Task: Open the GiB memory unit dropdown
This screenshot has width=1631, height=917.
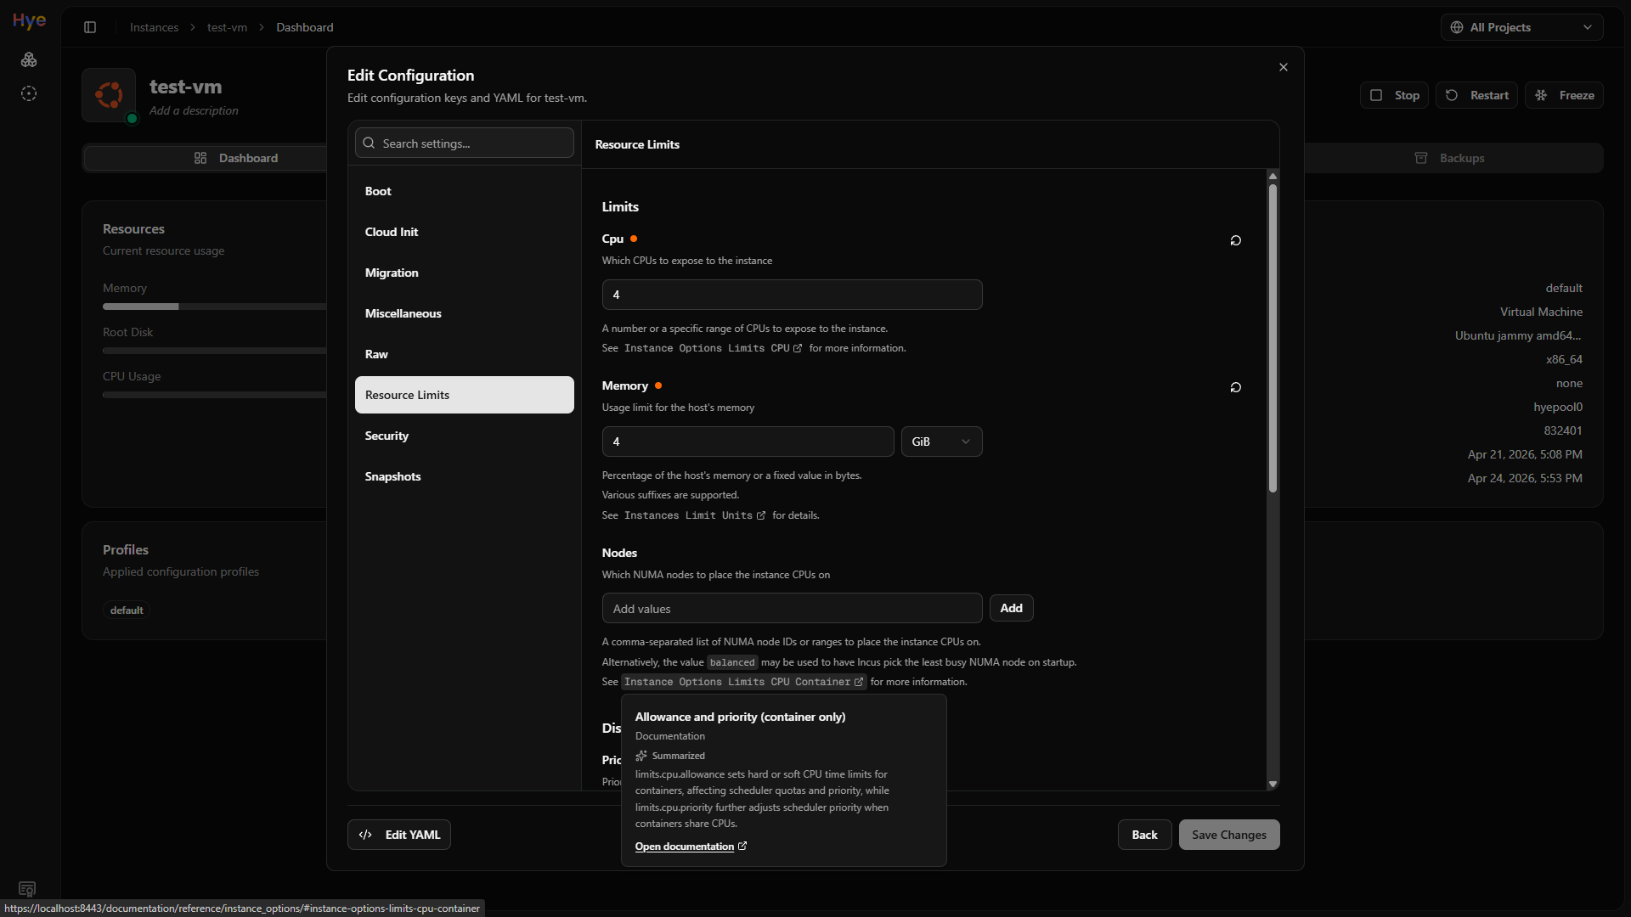Action: coord(941,442)
